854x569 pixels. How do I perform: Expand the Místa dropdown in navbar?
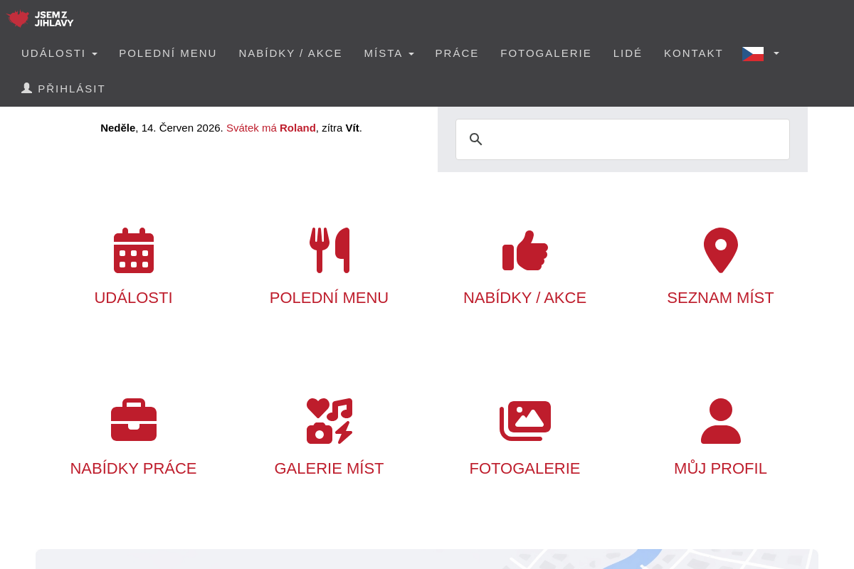[x=389, y=53]
